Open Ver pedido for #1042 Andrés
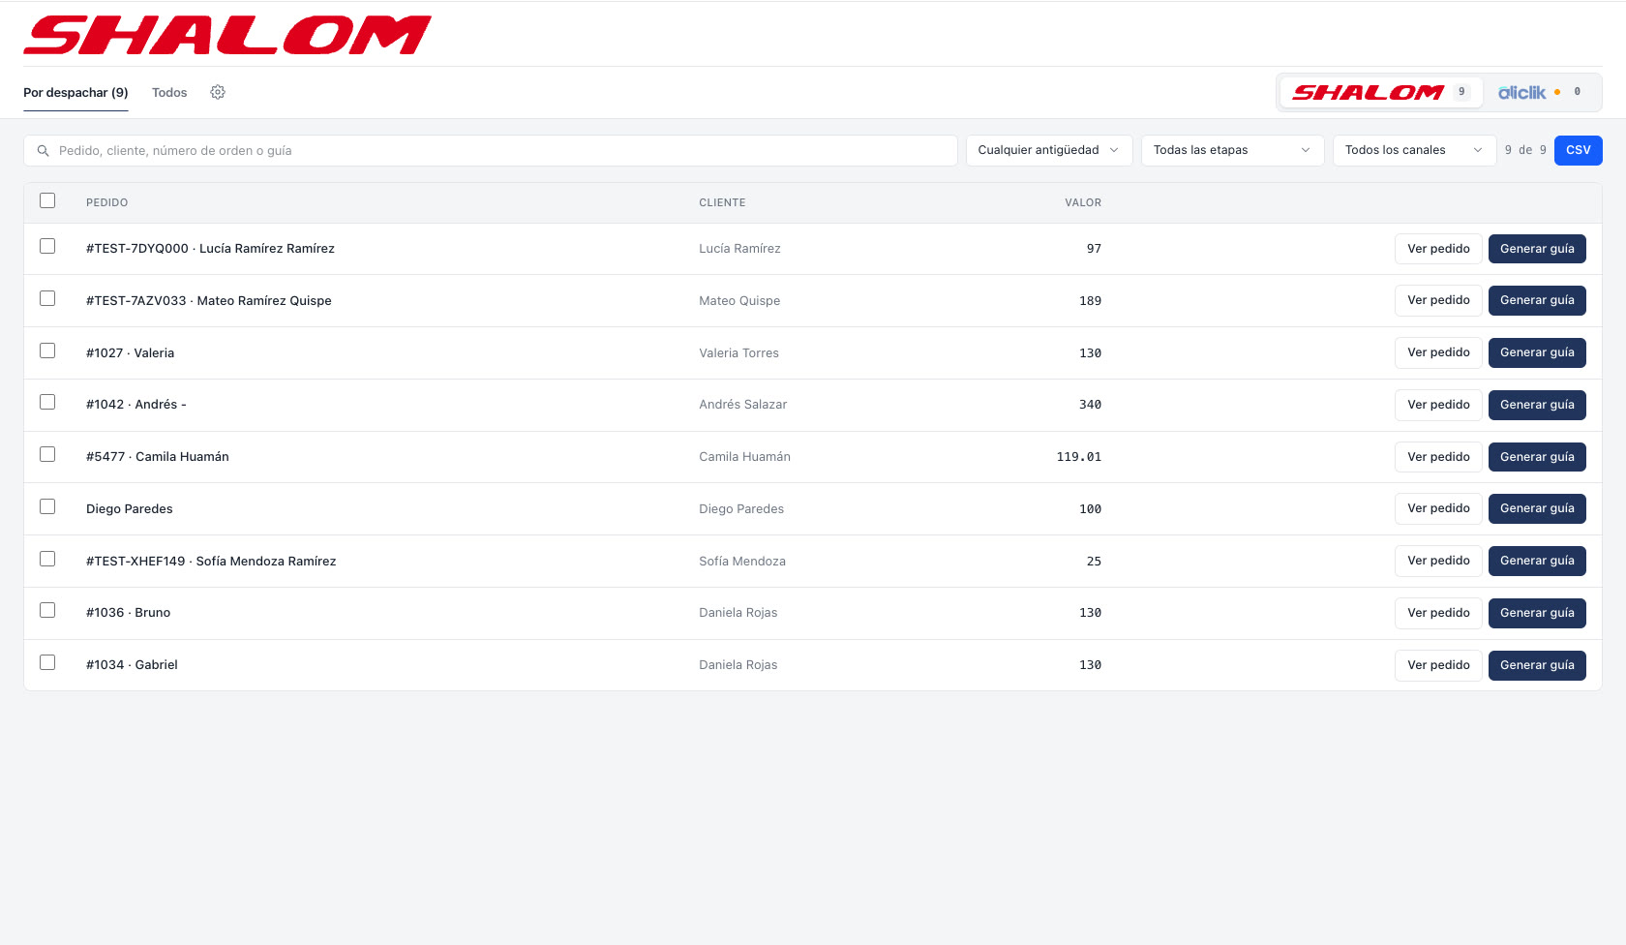This screenshot has height=945, width=1626. tap(1438, 405)
